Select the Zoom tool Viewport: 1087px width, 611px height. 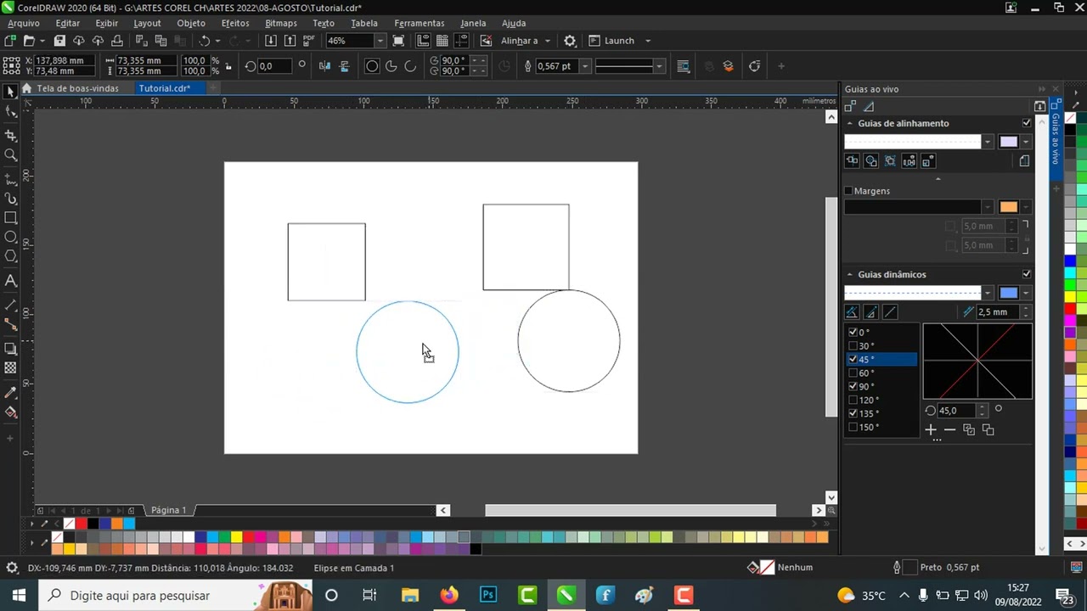point(11,155)
